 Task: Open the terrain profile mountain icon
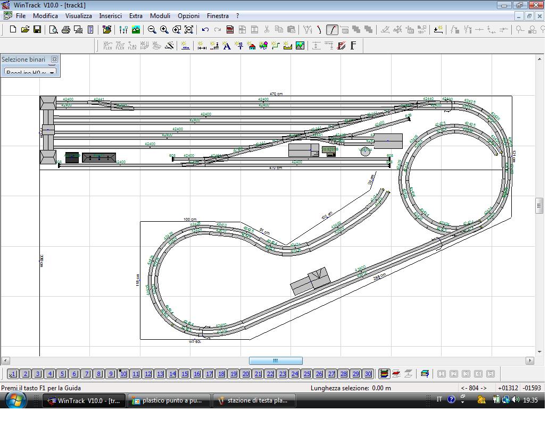click(300, 45)
